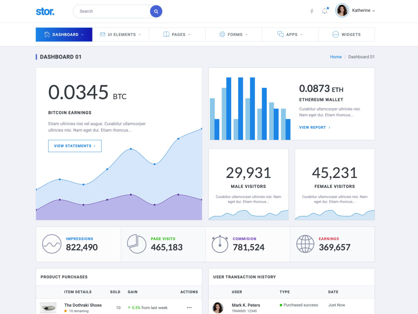418x314 pixels.
Task: Expand the Pages dropdown chevron
Action: click(189, 35)
